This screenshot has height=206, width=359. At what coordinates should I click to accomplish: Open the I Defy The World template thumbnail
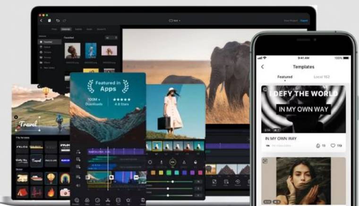click(x=303, y=108)
